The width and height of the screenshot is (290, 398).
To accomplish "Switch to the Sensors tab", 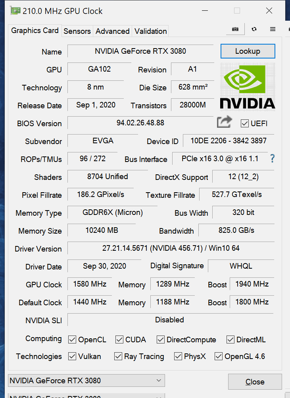I will point(77,31).
